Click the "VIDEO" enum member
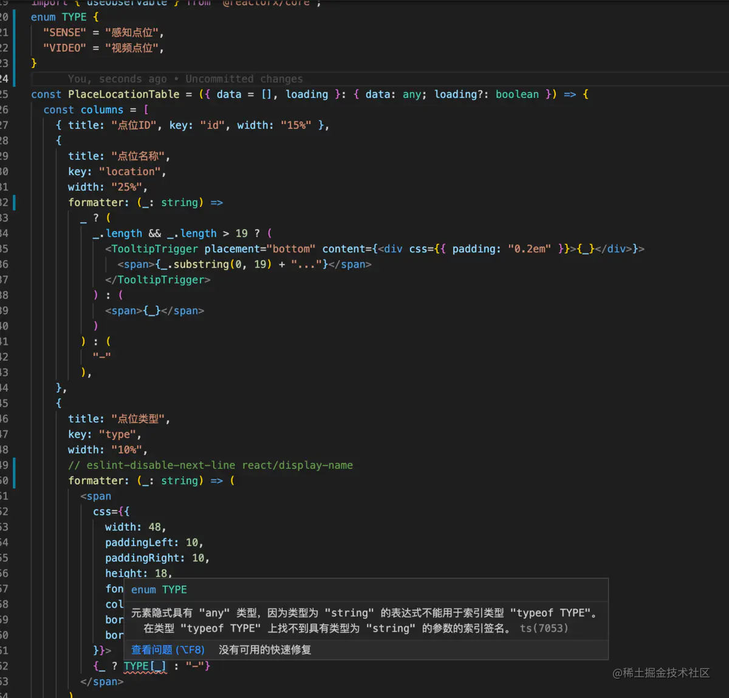Viewport: 729px width, 698px height. point(64,47)
